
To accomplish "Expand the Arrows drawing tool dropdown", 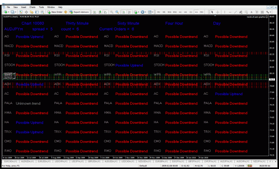I will (x=270, y=12).
